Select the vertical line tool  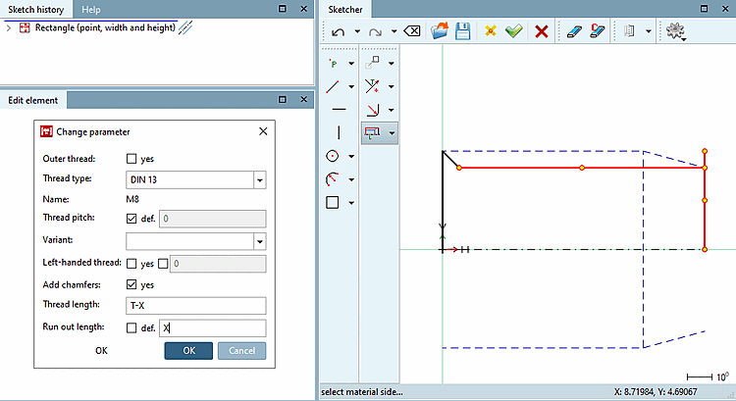(339, 132)
